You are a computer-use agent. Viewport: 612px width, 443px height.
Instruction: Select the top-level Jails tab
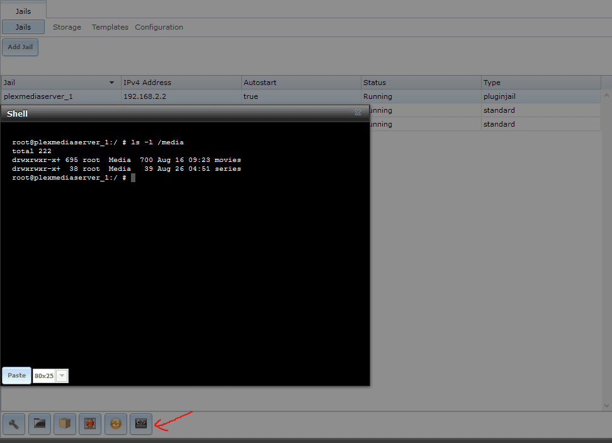[23, 11]
